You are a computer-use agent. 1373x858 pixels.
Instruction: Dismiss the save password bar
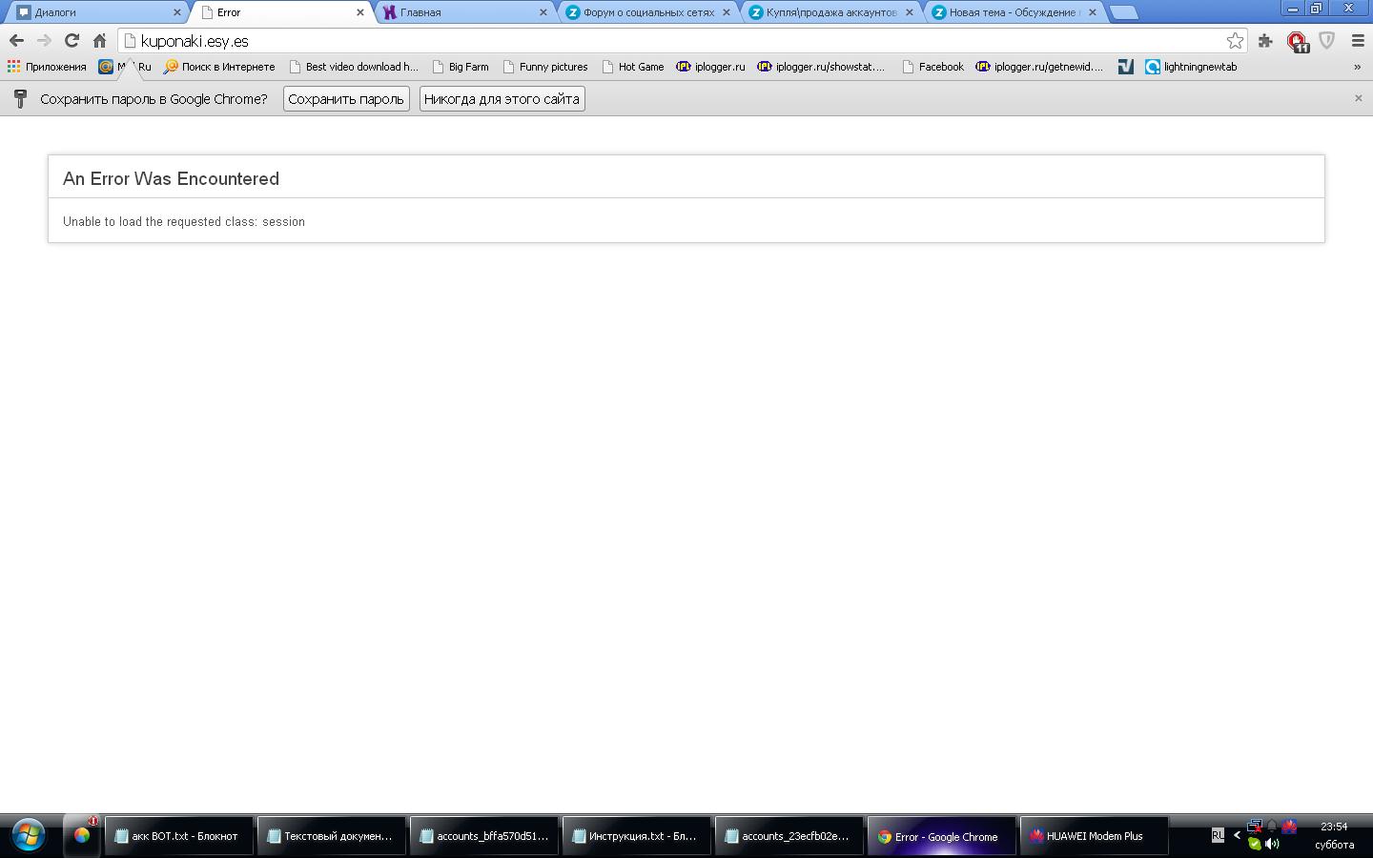[1359, 98]
